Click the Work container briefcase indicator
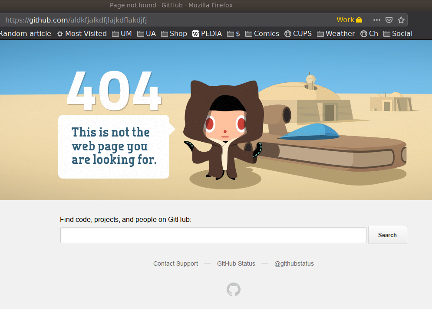The height and width of the screenshot is (309, 432). pyautogui.click(x=350, y=20)
